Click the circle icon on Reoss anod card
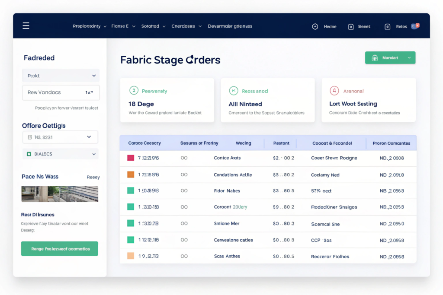The image size is (443, 295). tap(233, 91)
